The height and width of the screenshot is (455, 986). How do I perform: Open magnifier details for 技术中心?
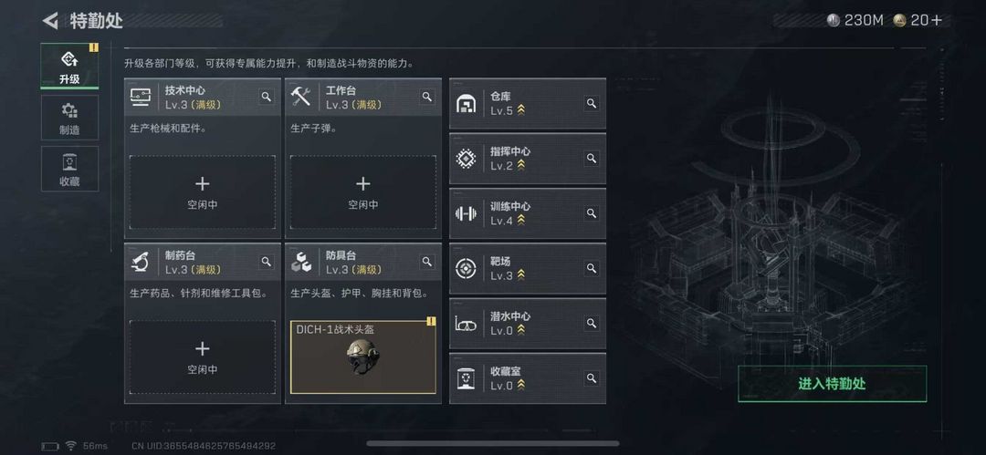pyautogui.click(x=267, y=97)
